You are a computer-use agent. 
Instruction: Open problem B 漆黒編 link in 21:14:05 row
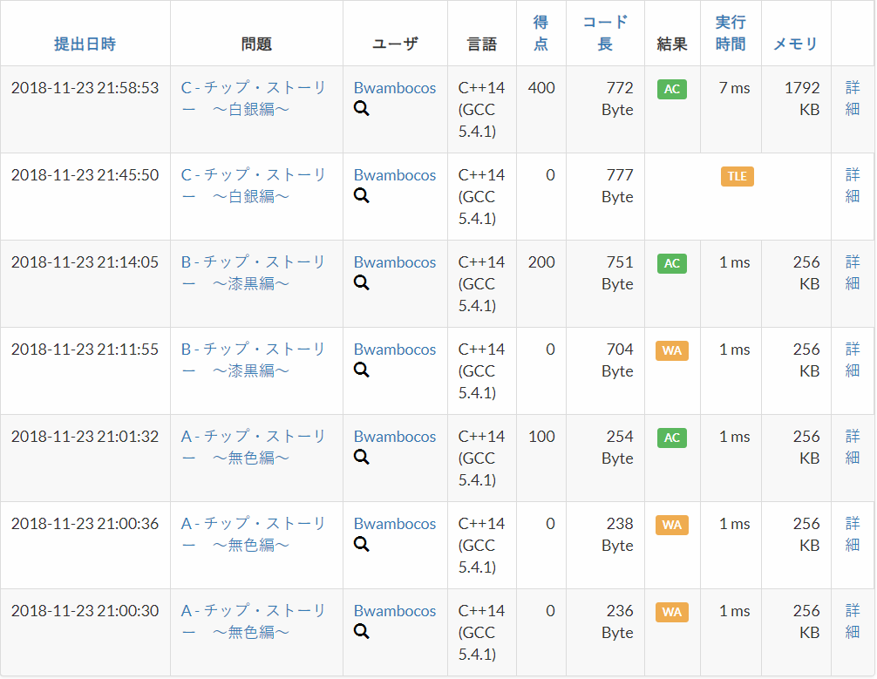click(x=254, y=272)
